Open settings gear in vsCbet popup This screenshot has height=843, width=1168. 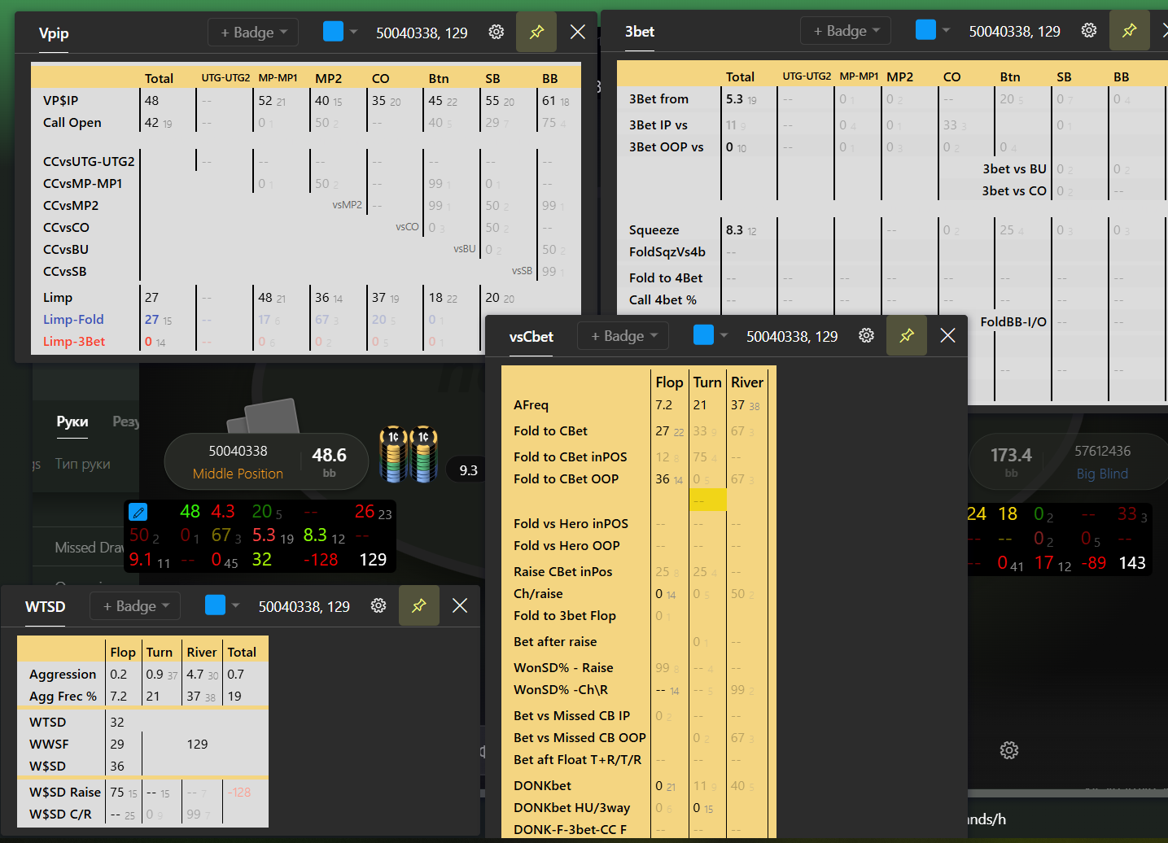[866, 335]
